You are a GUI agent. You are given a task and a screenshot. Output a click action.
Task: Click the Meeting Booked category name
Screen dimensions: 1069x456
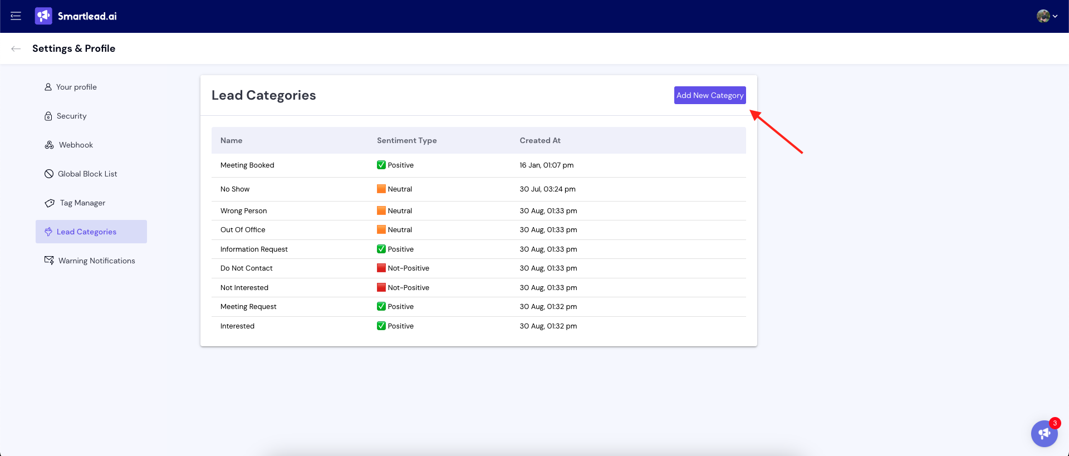pyautogui.click(x=247, y=165)
